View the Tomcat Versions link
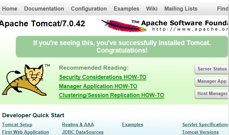229x135 pixels. pos(200,132)
